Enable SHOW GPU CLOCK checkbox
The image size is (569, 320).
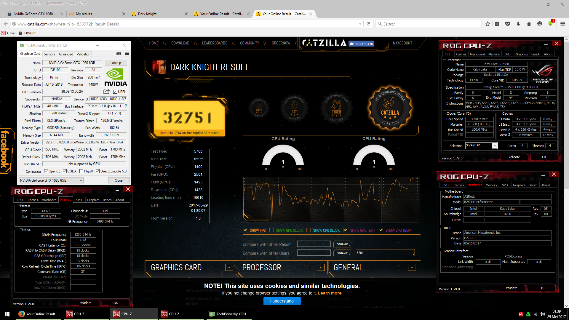pyautogui.click(x=271, y=230)
